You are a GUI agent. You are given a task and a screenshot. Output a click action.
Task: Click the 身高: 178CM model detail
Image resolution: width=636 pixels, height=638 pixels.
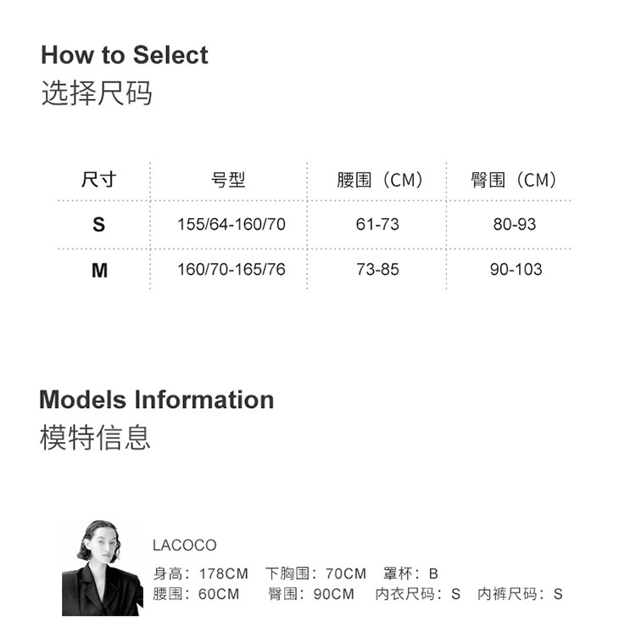pyautogui.click(x=200, y=574)
